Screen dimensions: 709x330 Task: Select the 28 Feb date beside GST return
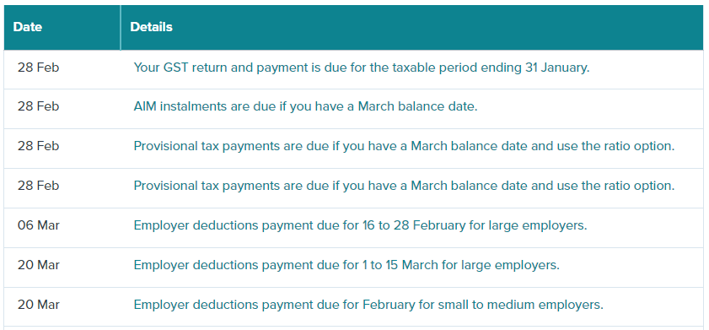39,68
